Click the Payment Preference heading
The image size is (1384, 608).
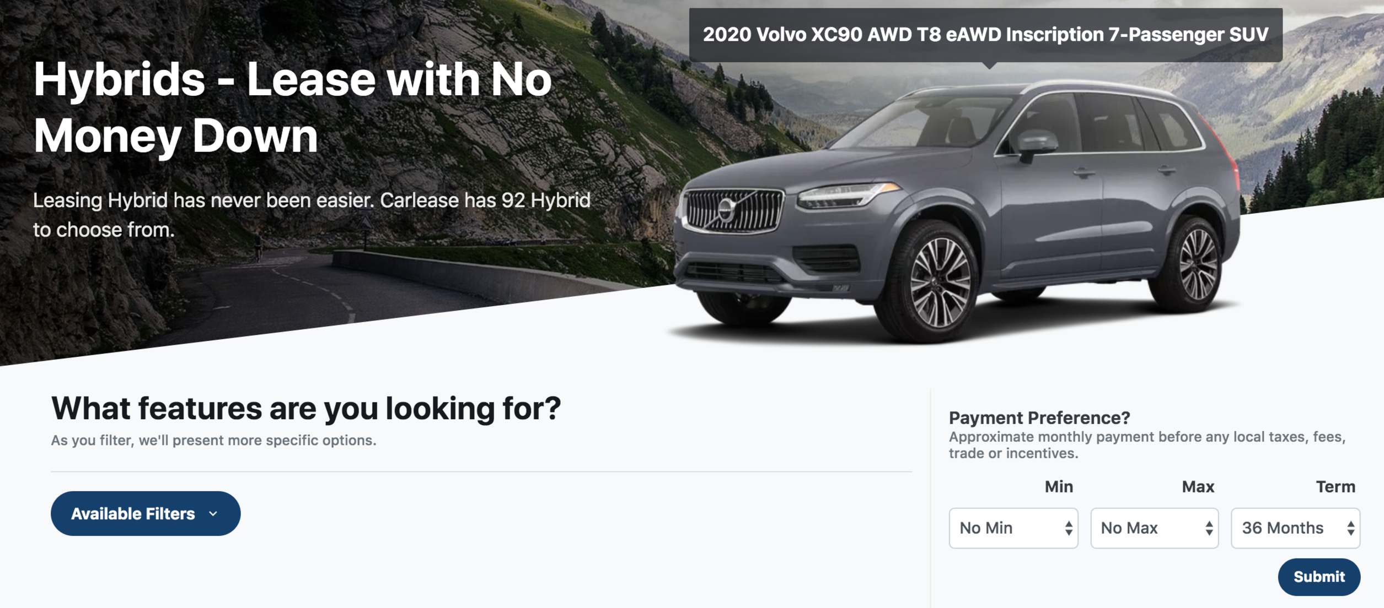[x=1039, y=417]
